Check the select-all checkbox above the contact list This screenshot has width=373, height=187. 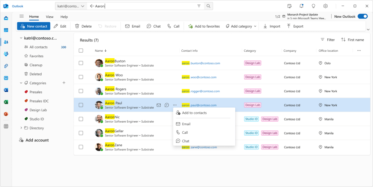(81, 50)
